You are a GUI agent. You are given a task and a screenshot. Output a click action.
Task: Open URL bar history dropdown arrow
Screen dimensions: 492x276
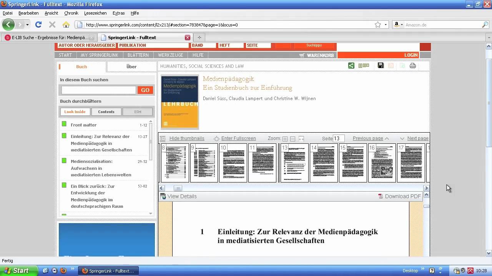386,25
